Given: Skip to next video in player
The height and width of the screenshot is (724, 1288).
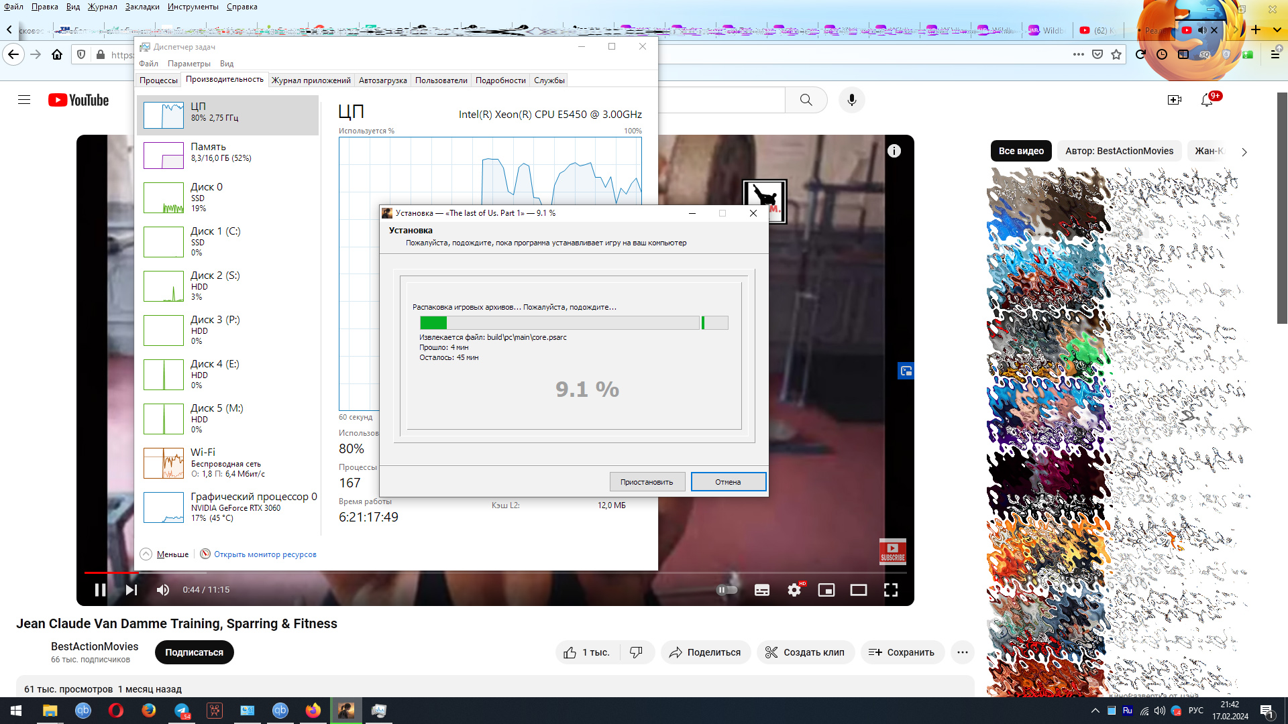Looking at the screenshot, I should click(x=131, y=590).
